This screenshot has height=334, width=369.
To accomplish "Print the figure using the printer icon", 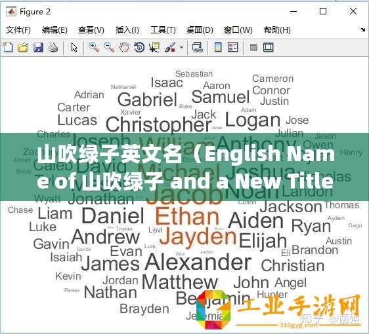I will pos(53,47).
